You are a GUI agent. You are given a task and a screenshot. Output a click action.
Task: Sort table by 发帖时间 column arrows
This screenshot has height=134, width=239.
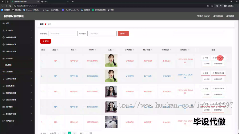point(189,50)
